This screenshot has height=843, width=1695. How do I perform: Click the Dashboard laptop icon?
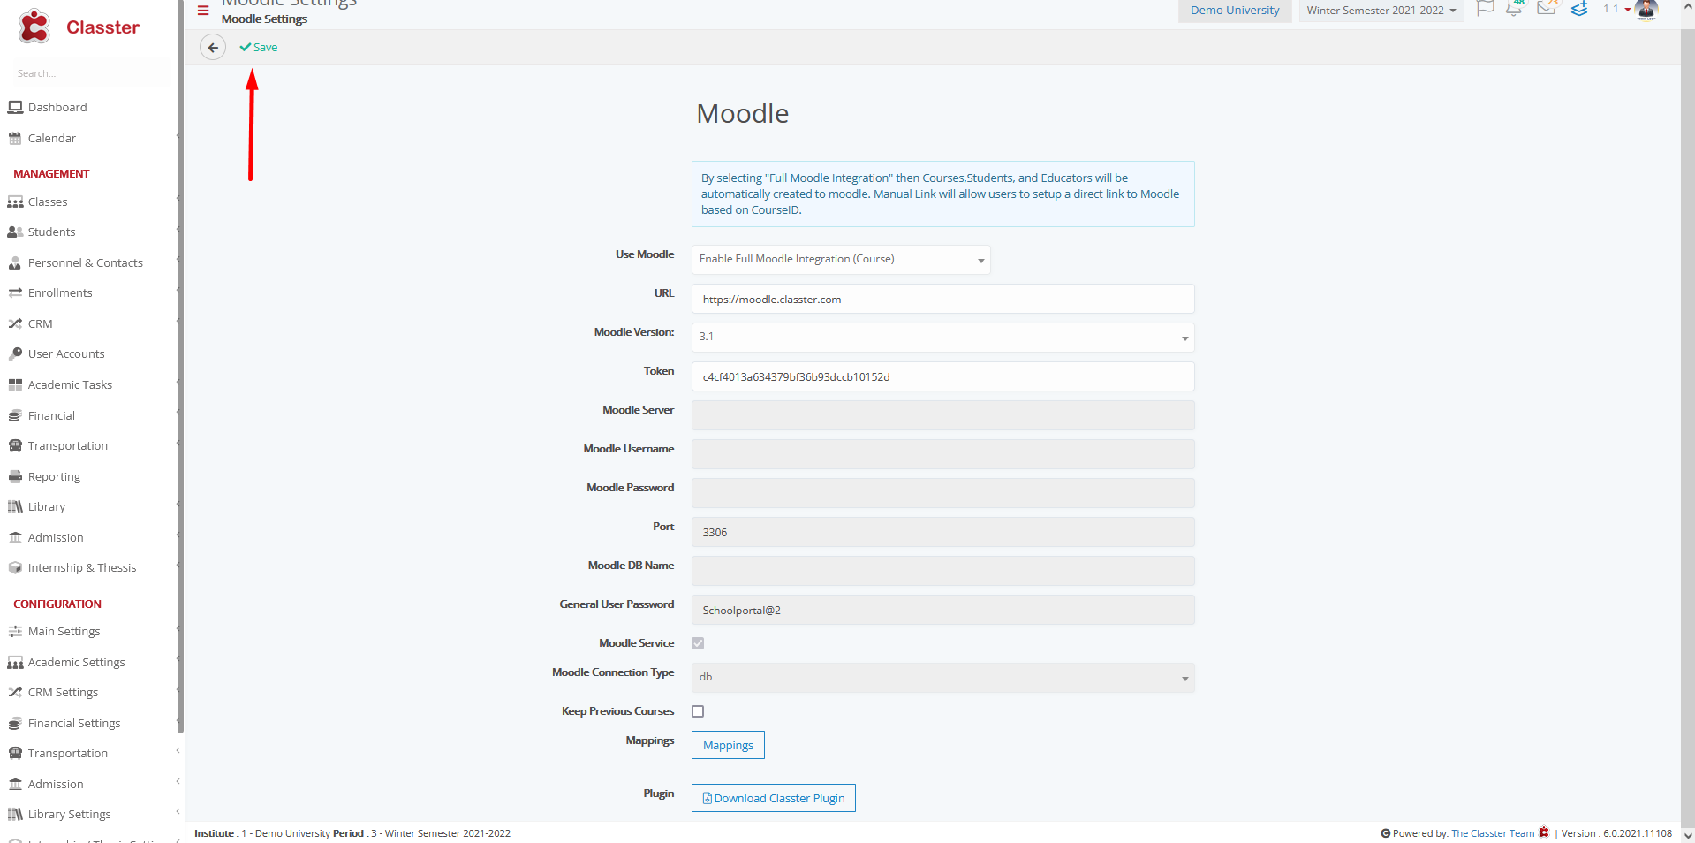pyautogui.click(x=15, y=107)
